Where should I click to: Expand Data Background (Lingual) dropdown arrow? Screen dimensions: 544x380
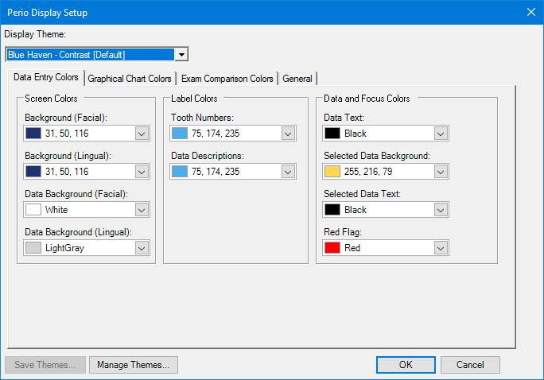(x=142, y=248)
